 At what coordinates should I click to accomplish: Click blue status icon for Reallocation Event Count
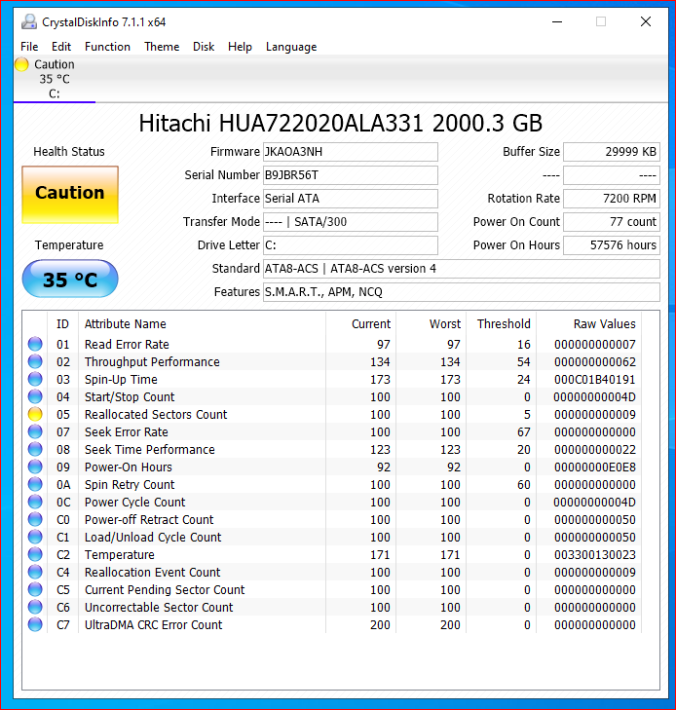pyautogui.click(x=35, y=572)
